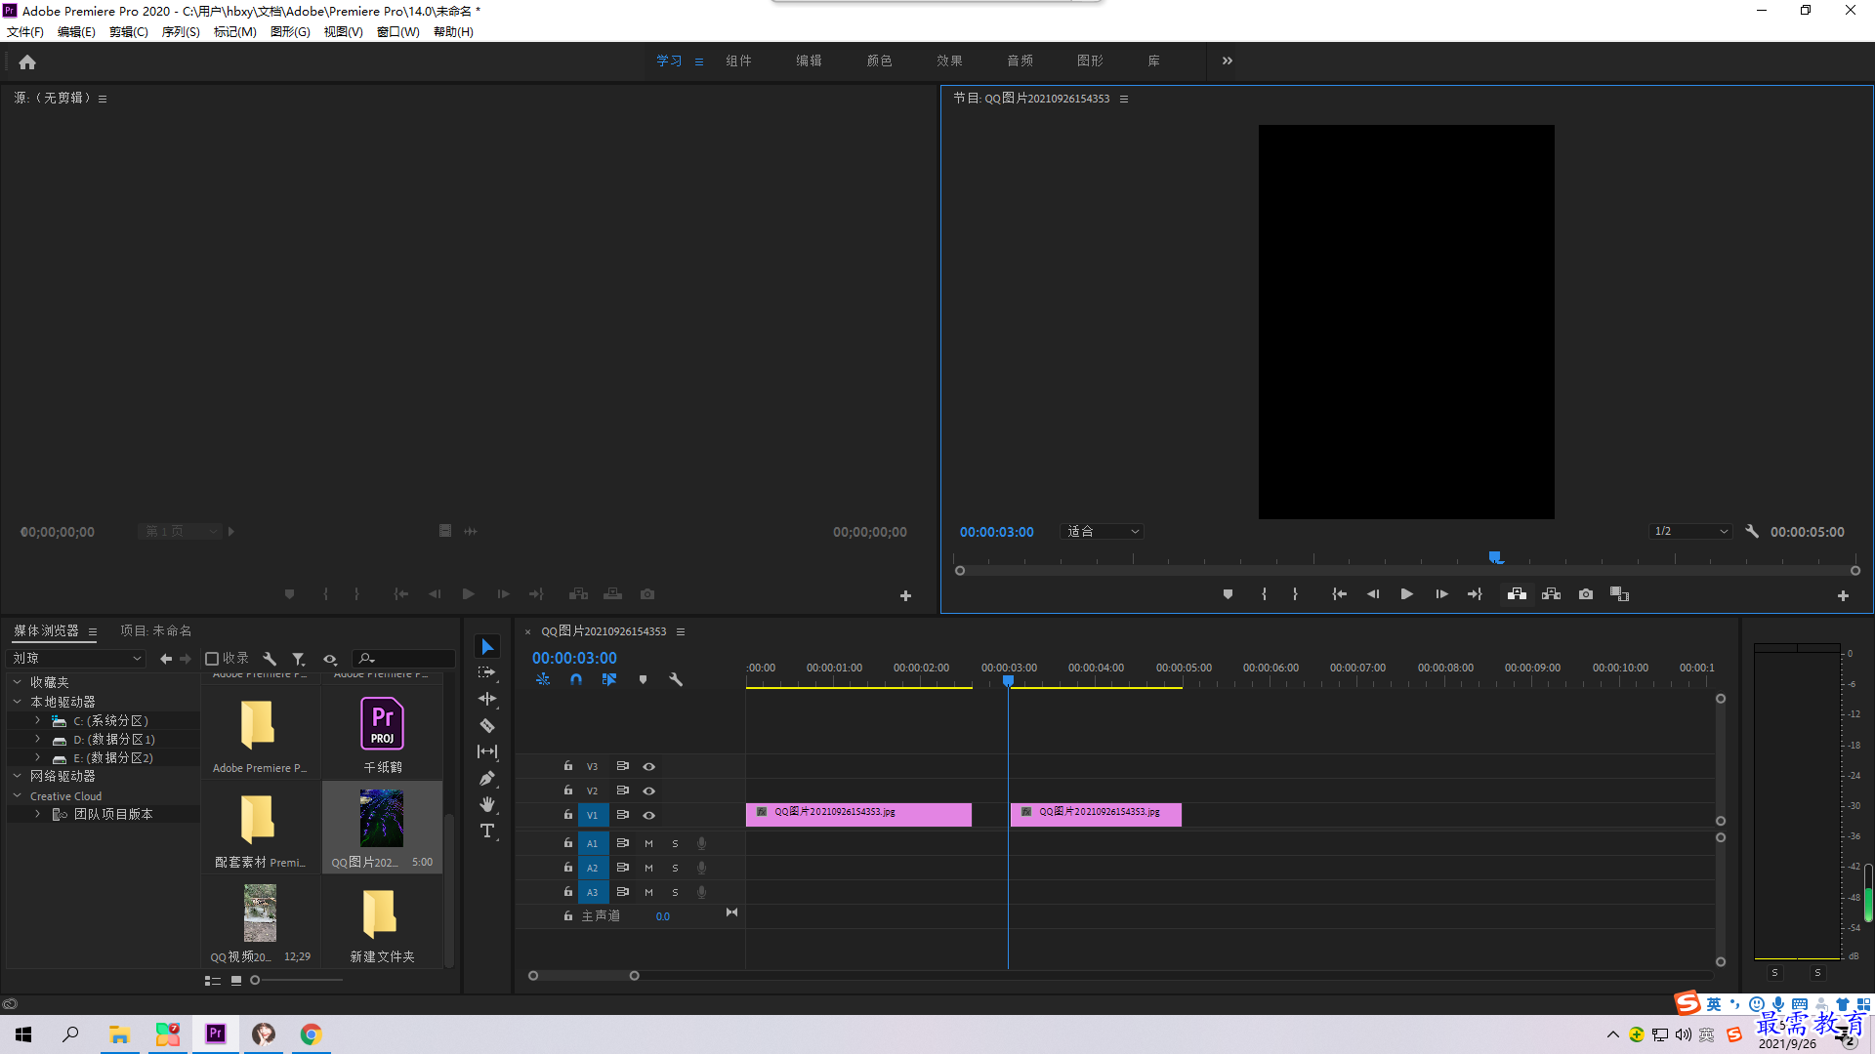Open Program monitor panel menu
1875x1054 pixels.
click(1124, 99)
